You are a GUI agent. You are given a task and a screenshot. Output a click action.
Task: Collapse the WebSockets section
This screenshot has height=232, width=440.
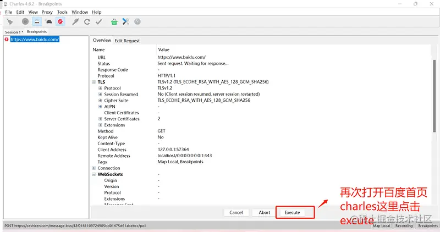coord(94,174)
